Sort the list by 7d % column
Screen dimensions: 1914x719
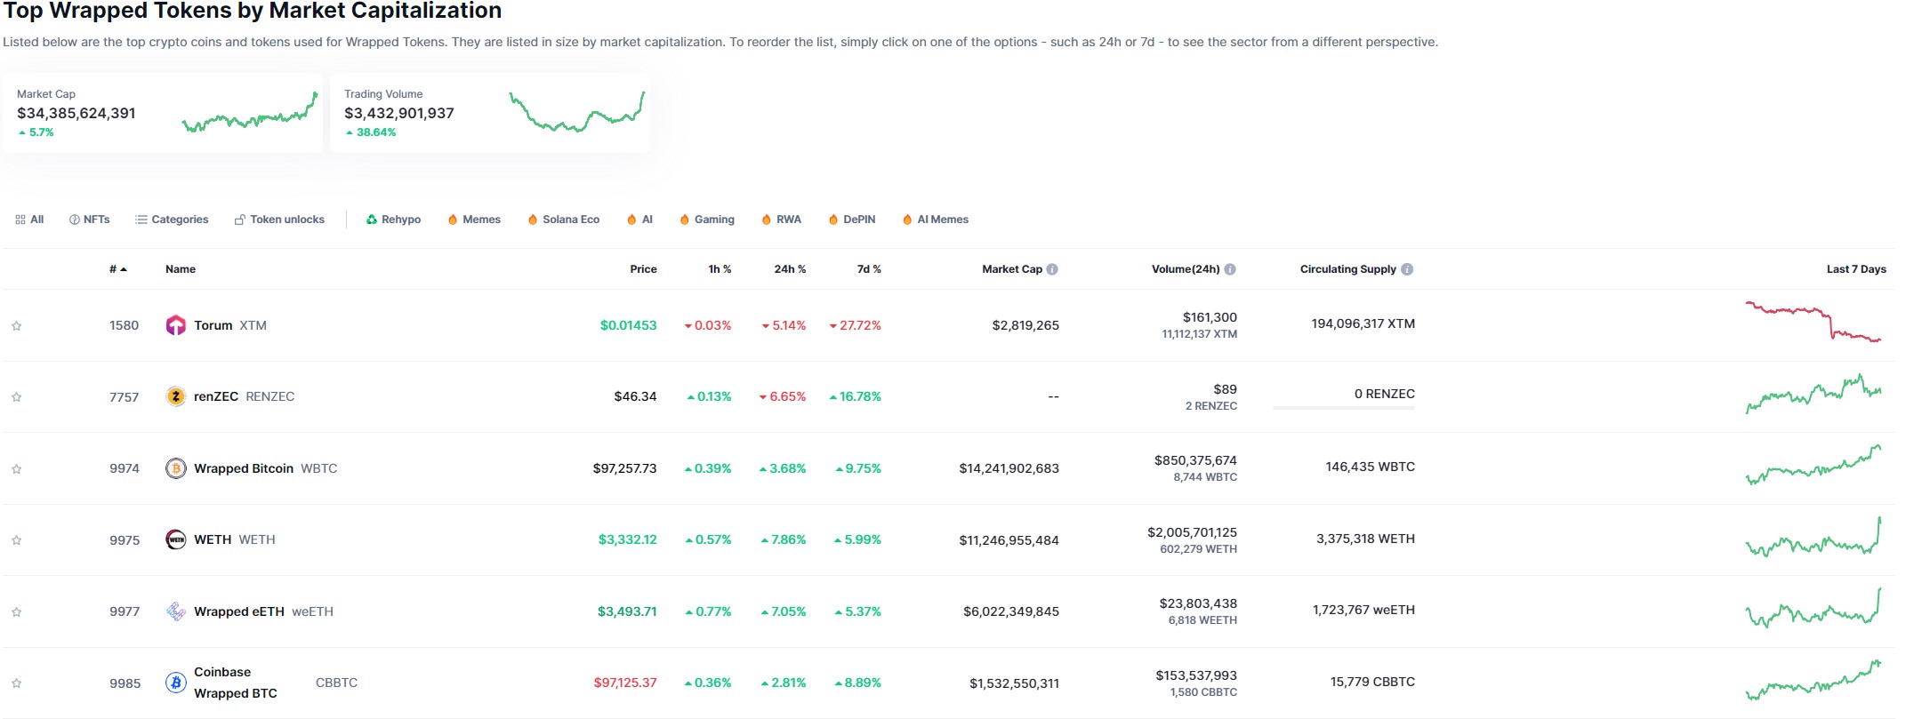pos(868,269)
